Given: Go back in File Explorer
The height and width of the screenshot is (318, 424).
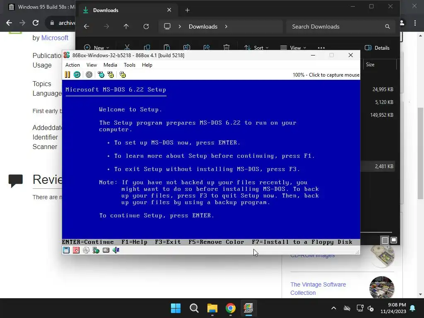Looking at the screenshot, I should 87,26.
